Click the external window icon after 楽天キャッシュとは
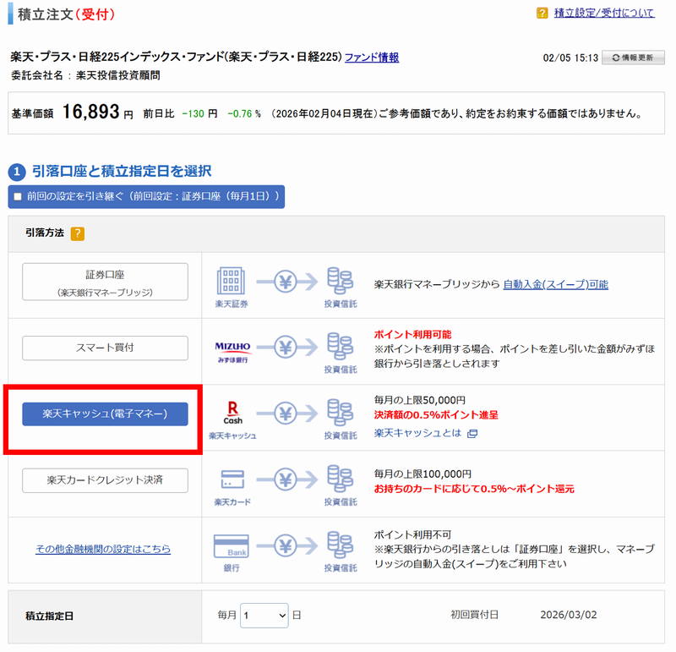The image size is (676, 652). coord(472,434)
